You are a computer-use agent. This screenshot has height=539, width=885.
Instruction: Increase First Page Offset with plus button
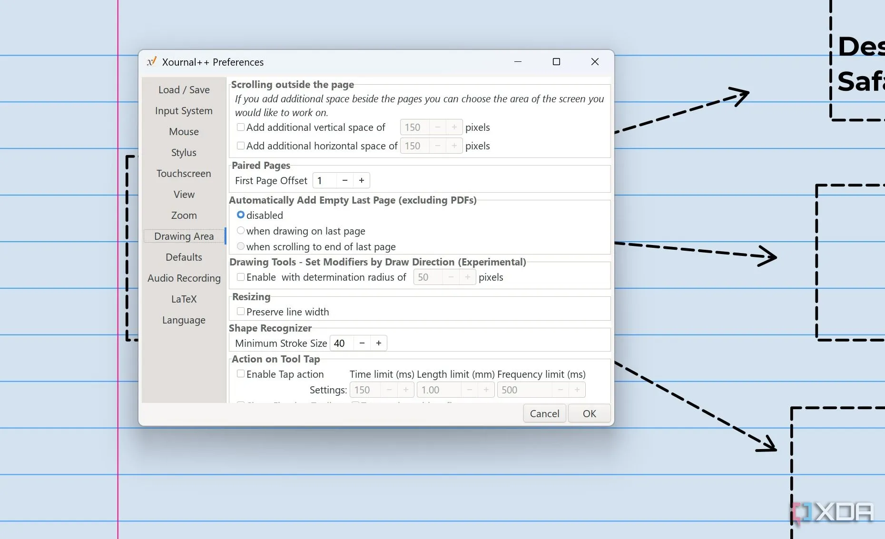click(362, 181)
